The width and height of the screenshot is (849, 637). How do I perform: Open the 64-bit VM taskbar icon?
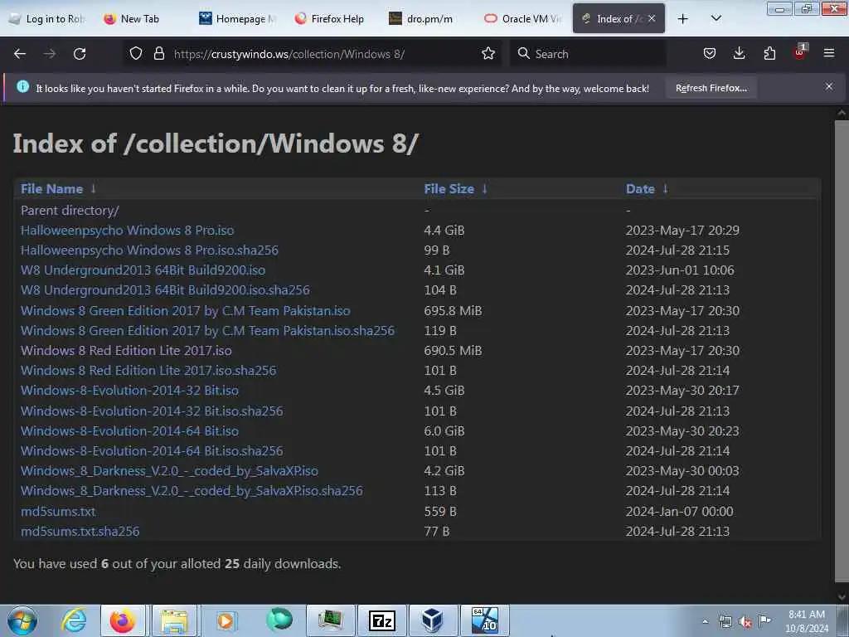484,620
